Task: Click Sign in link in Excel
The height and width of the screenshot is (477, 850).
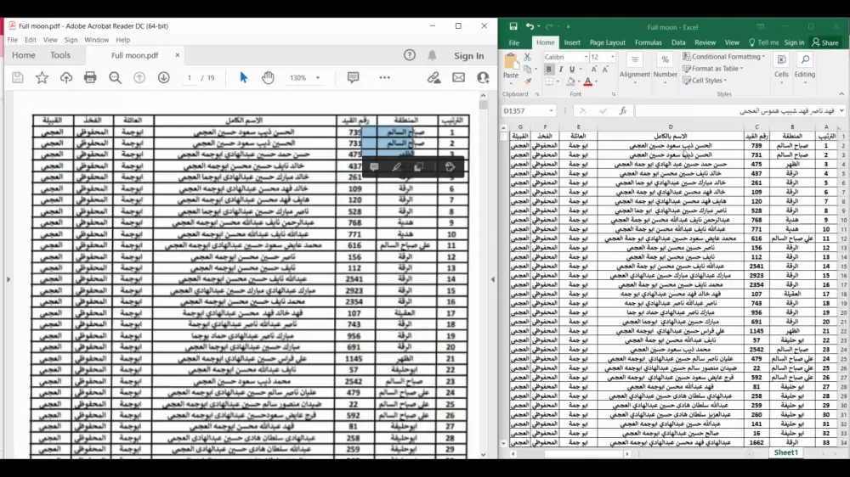Action: [794, 42]
